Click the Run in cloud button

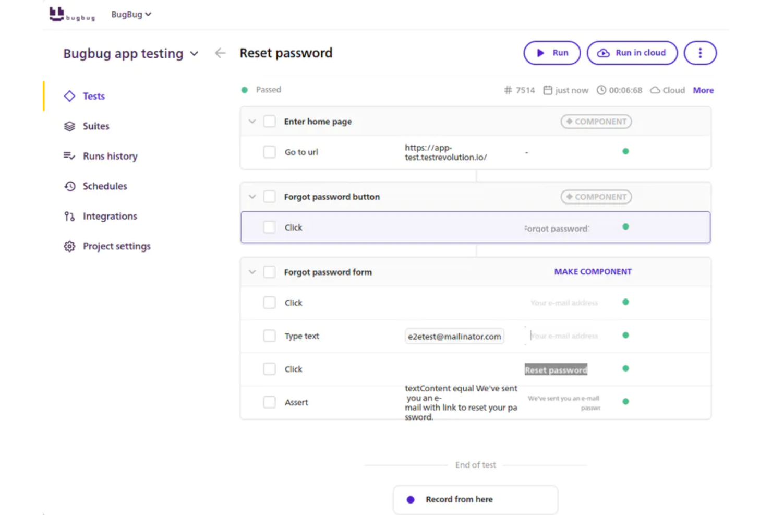coord(632,53)
